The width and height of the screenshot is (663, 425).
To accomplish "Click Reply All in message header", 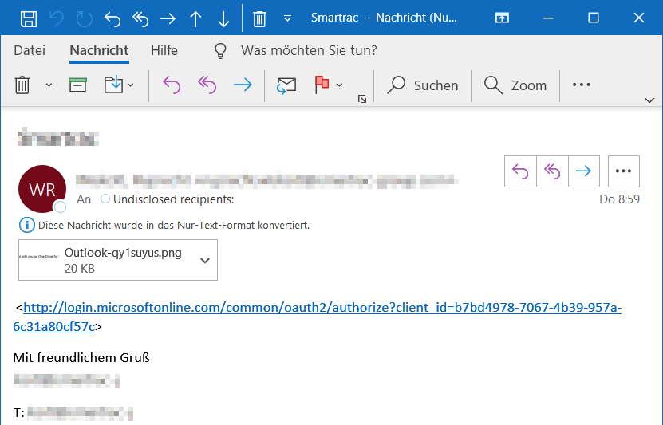I will tap(552, 171).
